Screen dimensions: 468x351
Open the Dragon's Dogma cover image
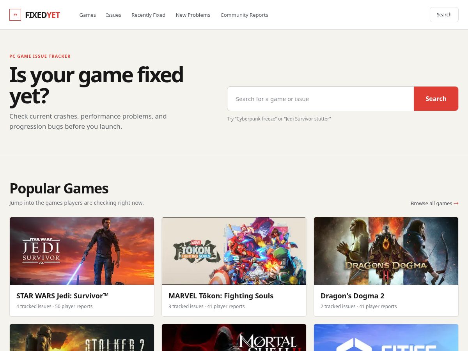tap(386, 251)
